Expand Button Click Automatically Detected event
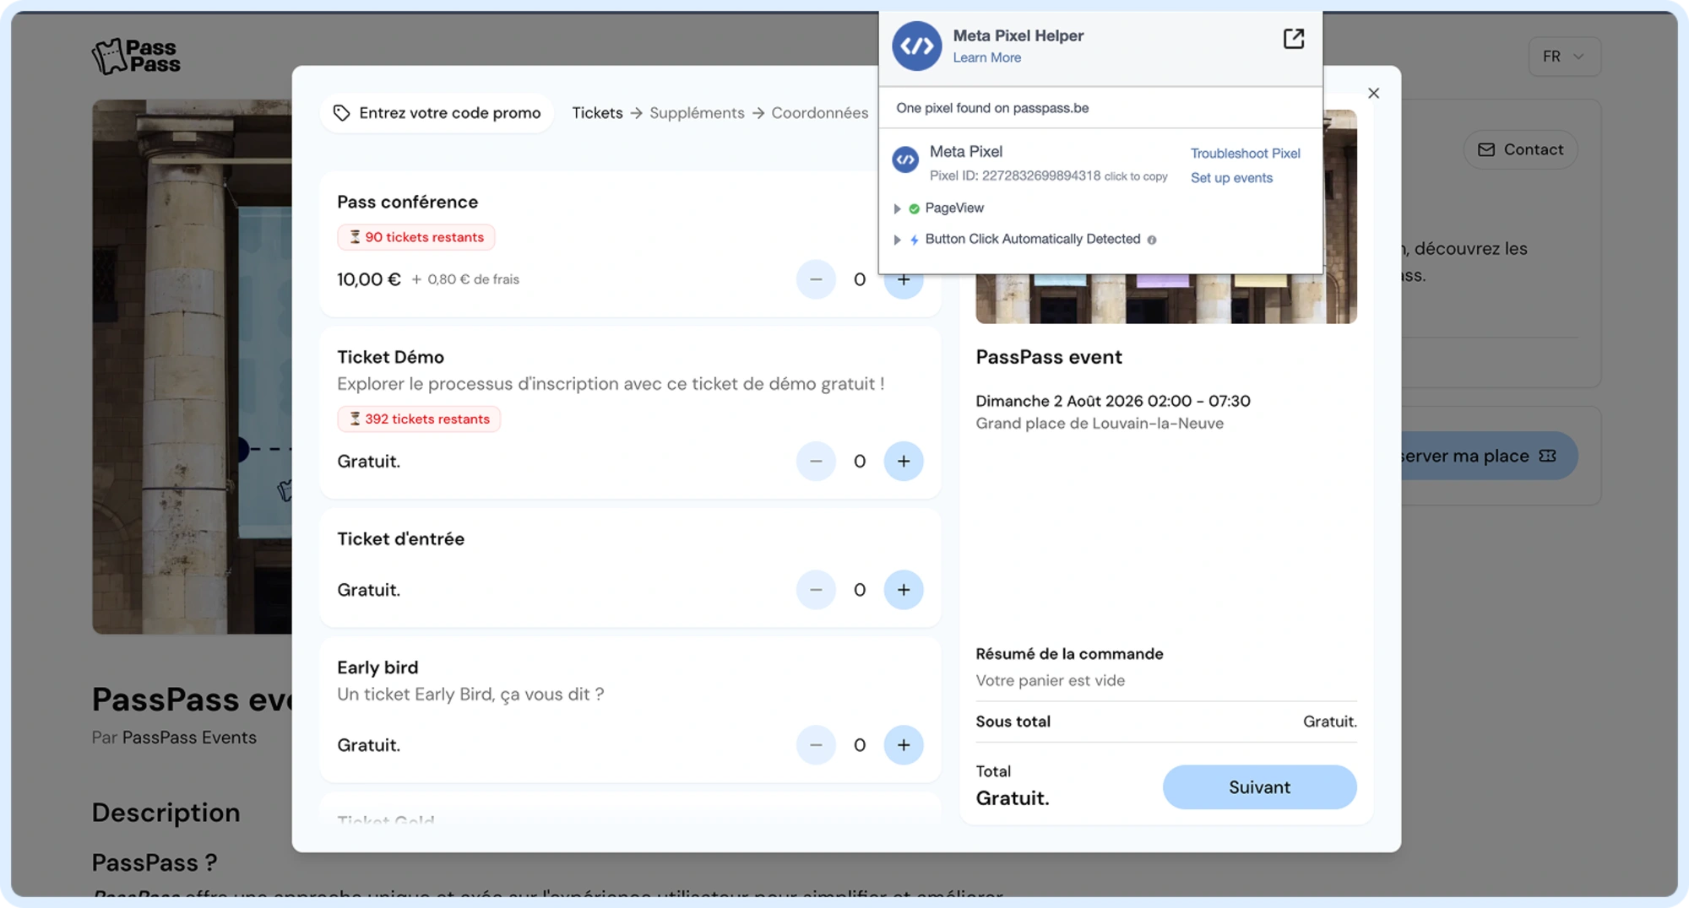This screenshot has height=908, width=1689. click(897, 240)
